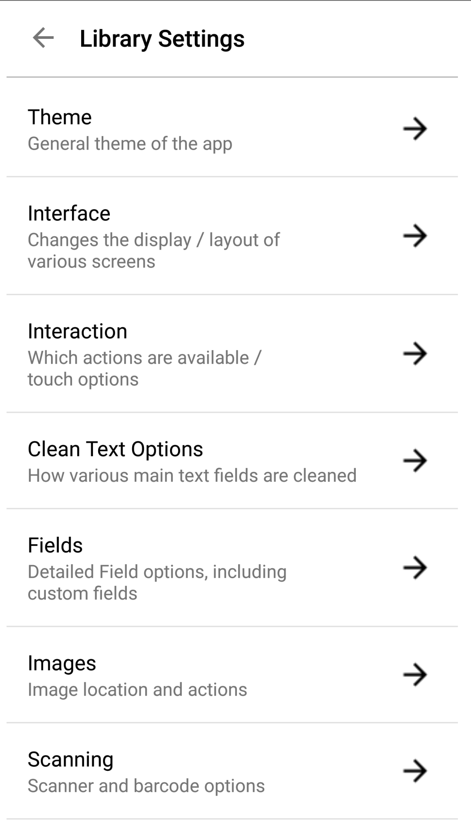471x838 pixels.
Task: Tap the arrow icon beside Fields
Action: point(415,568)
